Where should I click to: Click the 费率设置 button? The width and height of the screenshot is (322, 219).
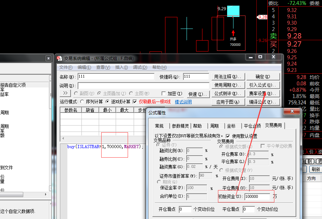(263, 93)
